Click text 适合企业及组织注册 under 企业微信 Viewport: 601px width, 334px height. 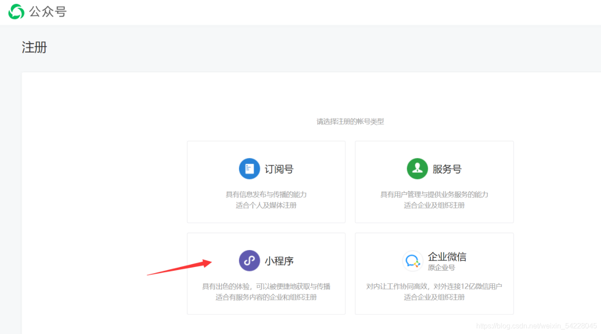coord(434,297)
